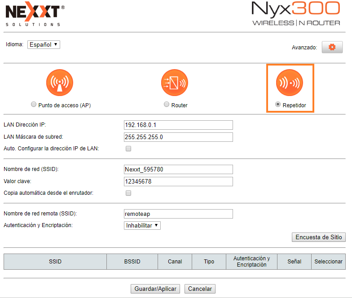
Task: Select the Punto de acceso (AP) radio button
Action: 34,104
